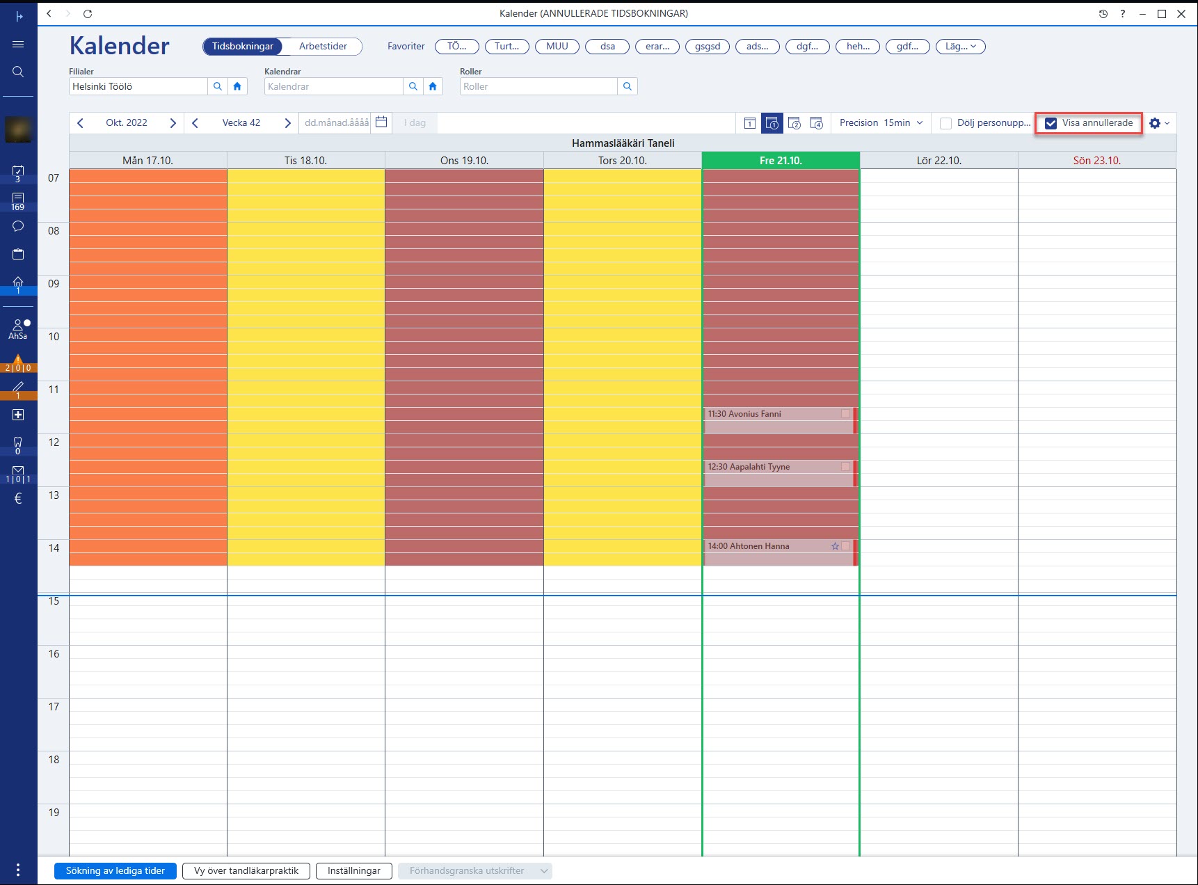The height and width of the screenshot is (885, 1198).
Task: Select the gsgsd favorite
Action: [x=708, y=47]
